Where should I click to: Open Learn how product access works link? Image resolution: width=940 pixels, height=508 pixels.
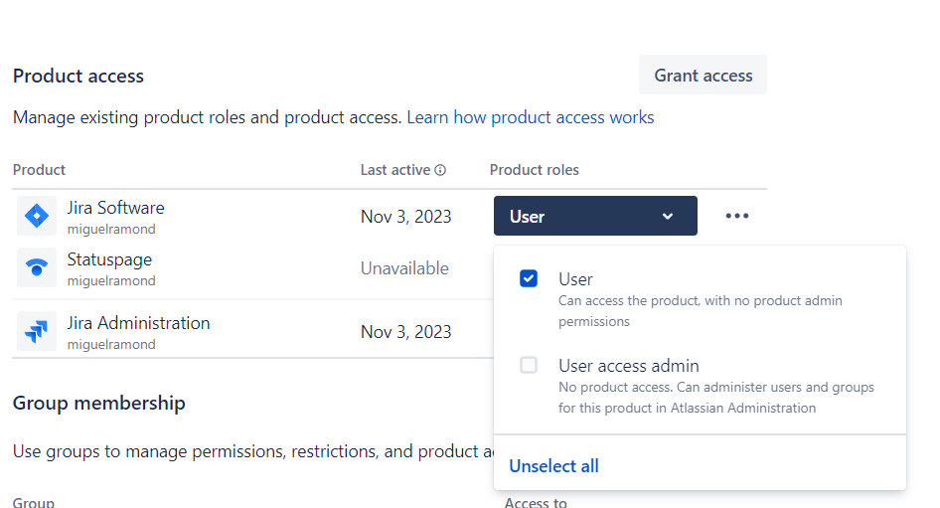(530, 117)
